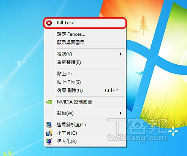Toggle 顯示桌面圖示 desktop icons option

click(x=85, y=43)
